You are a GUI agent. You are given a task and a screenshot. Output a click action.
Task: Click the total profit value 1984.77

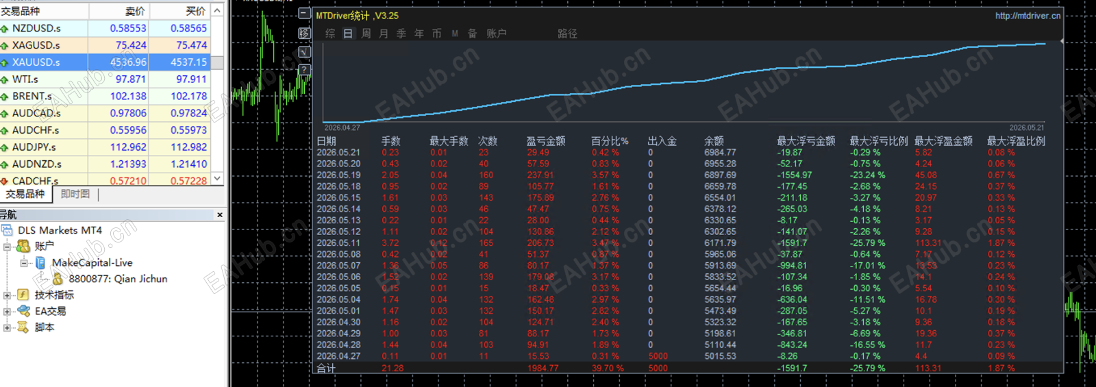coord(543,369)
